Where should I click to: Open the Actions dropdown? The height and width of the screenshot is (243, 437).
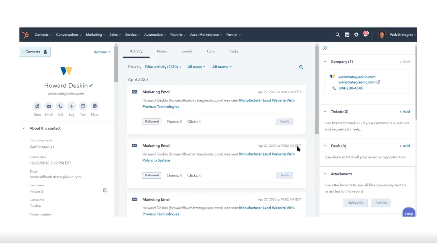pos(102,52)
